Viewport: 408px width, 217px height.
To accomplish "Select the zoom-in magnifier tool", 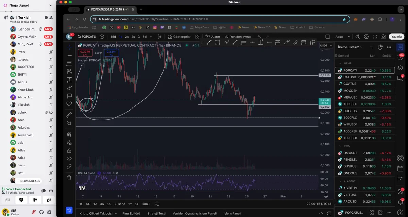I will [x=69, y=123].
